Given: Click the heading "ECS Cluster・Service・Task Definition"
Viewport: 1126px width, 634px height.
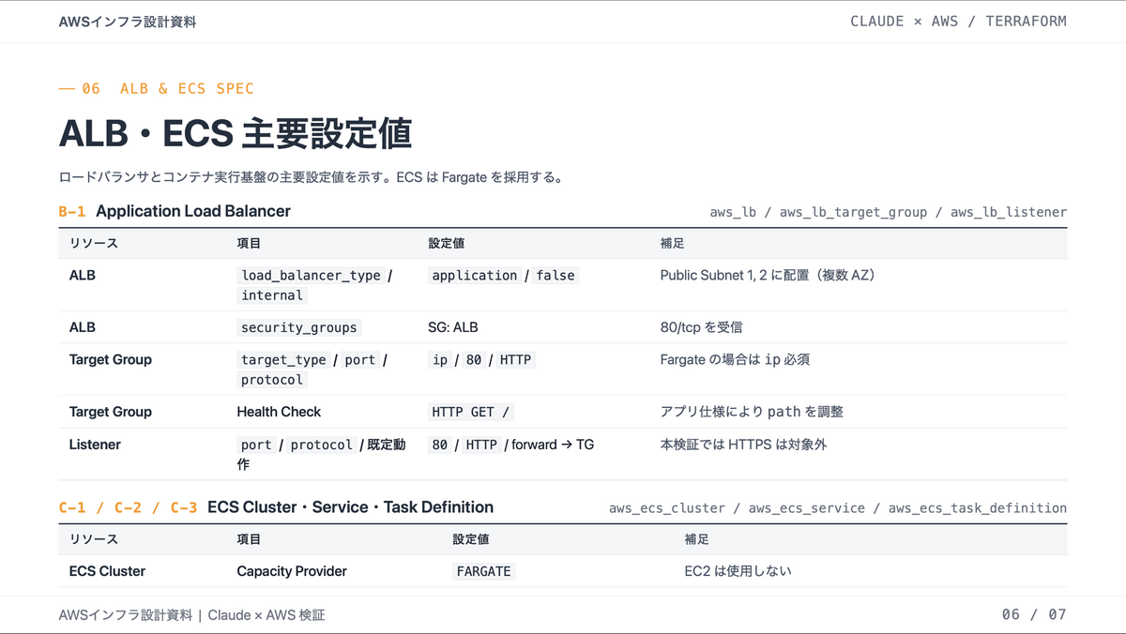Looking at the screenshot, I should tap(350, 507).
